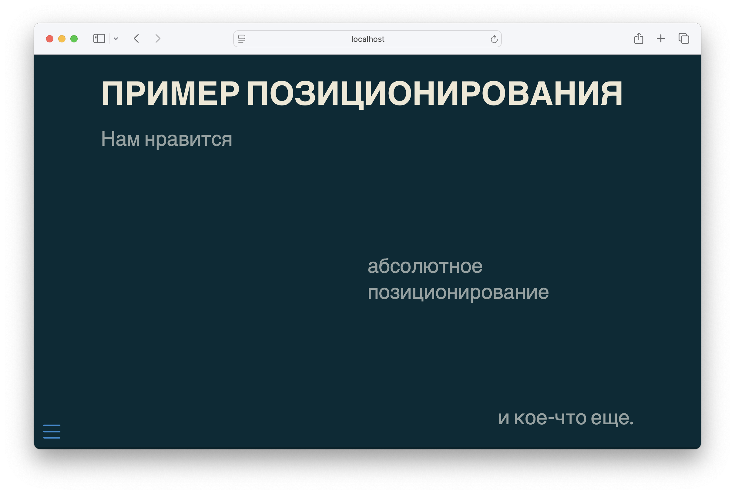This screenshot has width=735, height=494.
Task: Minimize the Safari window
Action: coord(62,39)
